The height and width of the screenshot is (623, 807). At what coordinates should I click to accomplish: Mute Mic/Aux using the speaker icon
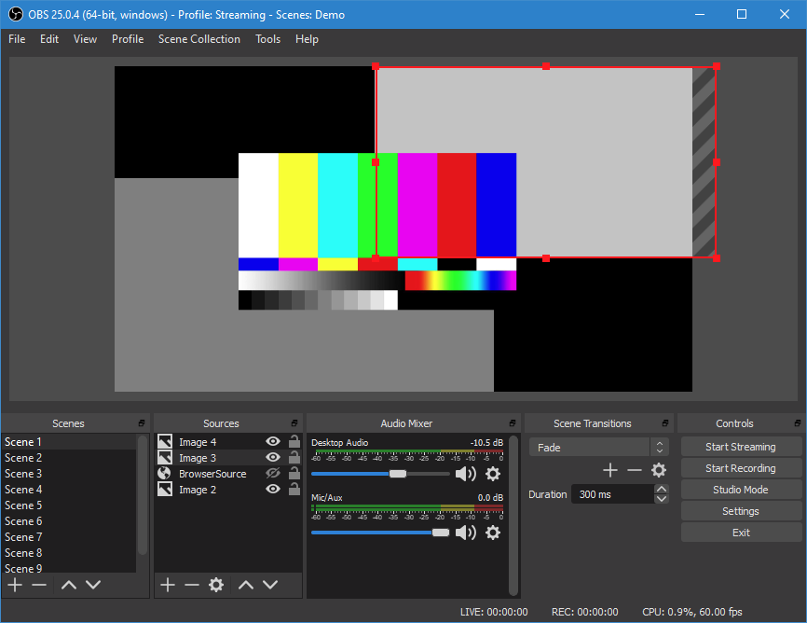click(467, 533)
